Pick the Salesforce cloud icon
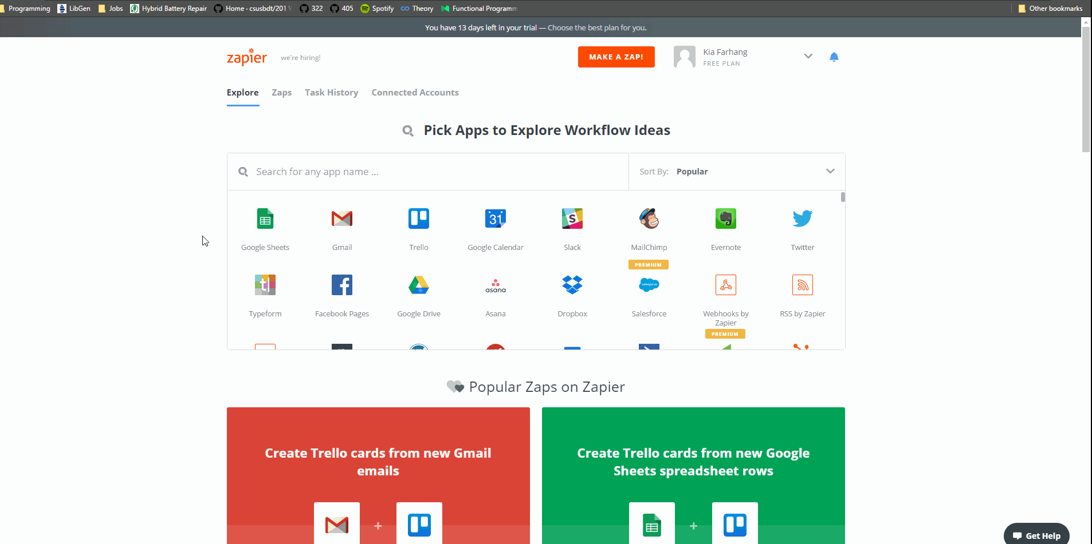 point(649,285)
